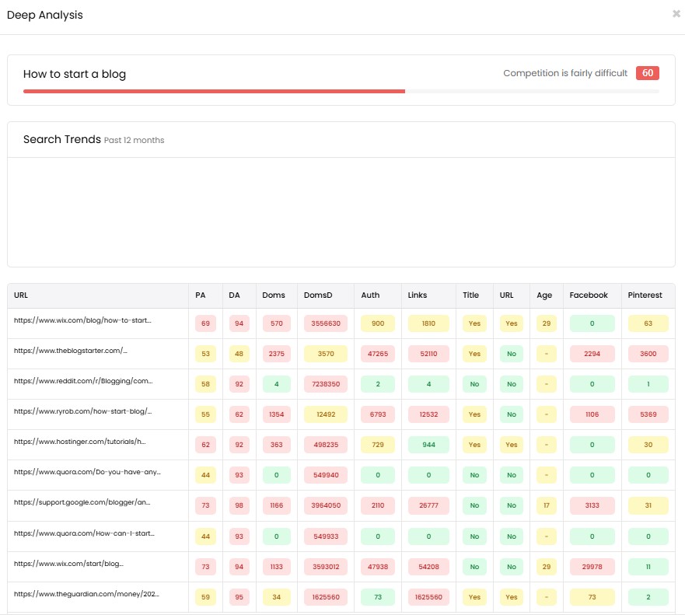Click DomsD value 3593012 in wix start row
Viewport: 685px width, 615px height.
click(x=326, y=567)
